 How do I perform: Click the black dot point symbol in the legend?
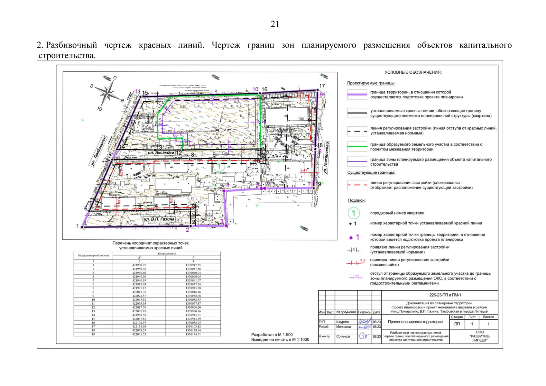coord(350,224)
